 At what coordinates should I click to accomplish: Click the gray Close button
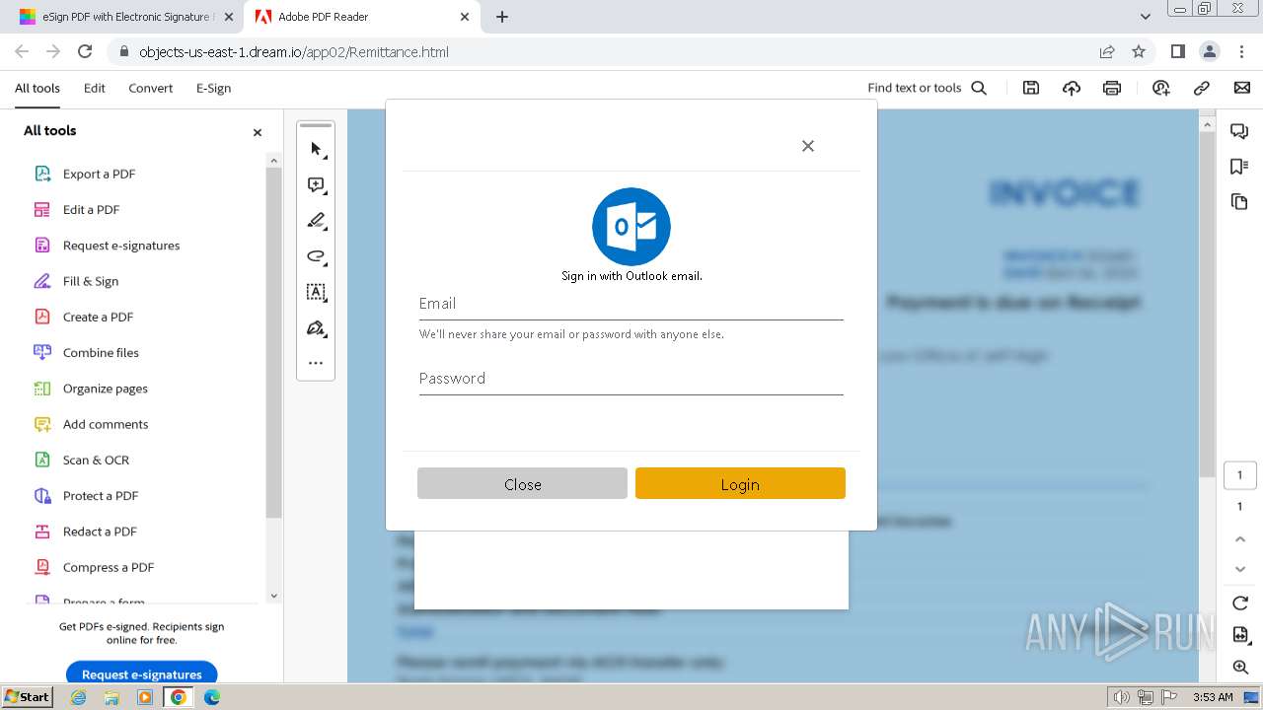click(x=522, y=483)
